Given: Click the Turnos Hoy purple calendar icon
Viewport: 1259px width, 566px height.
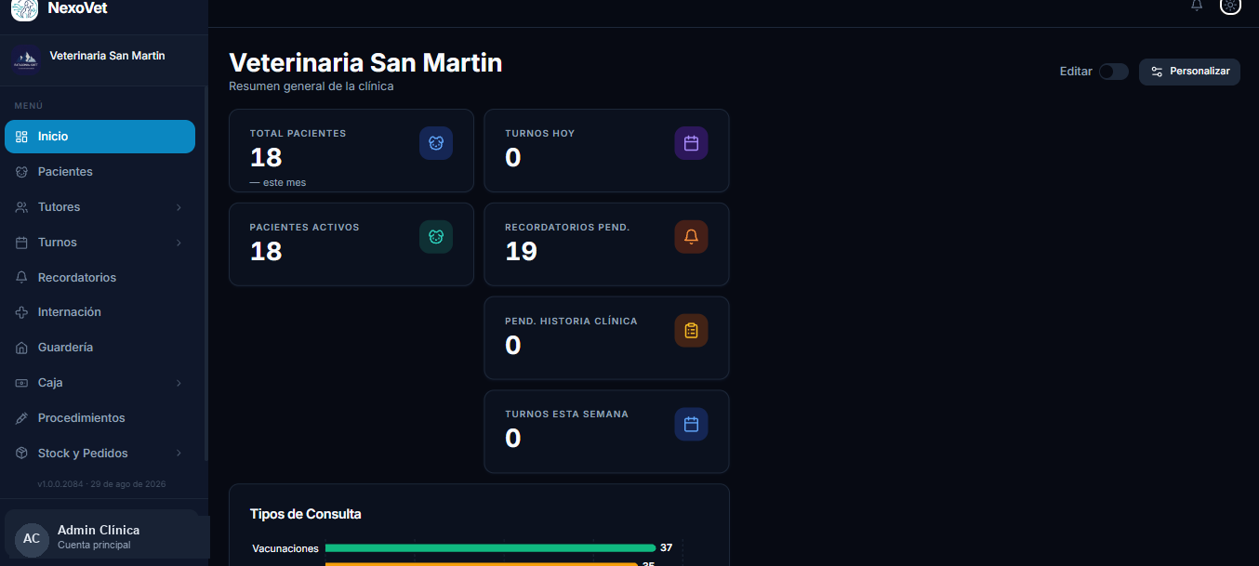Looking at the screenshot, I should point(691,143).
